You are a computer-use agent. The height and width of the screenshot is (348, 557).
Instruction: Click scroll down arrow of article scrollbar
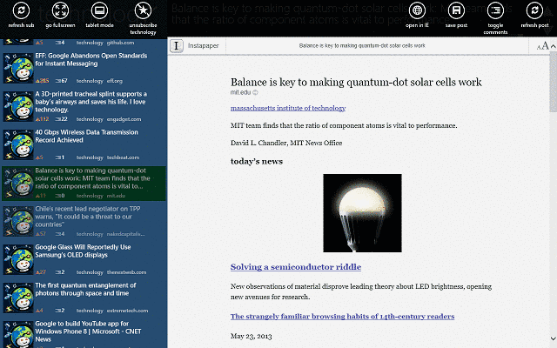click(x=554, y=339)
